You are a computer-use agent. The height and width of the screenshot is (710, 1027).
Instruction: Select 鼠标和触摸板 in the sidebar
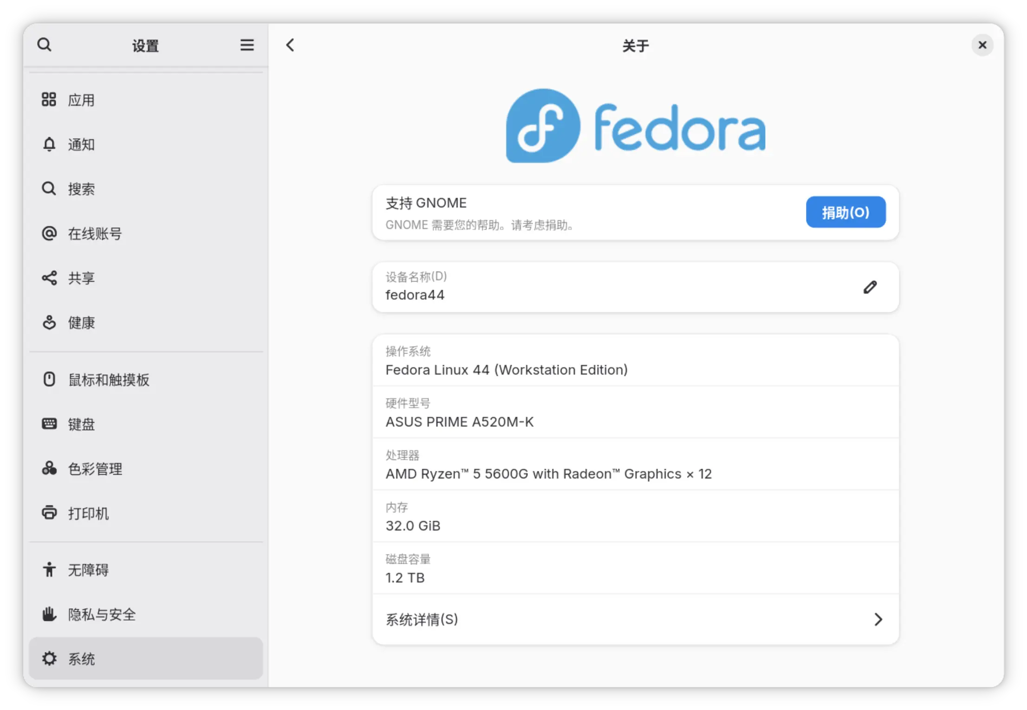[x=146, y=379]
